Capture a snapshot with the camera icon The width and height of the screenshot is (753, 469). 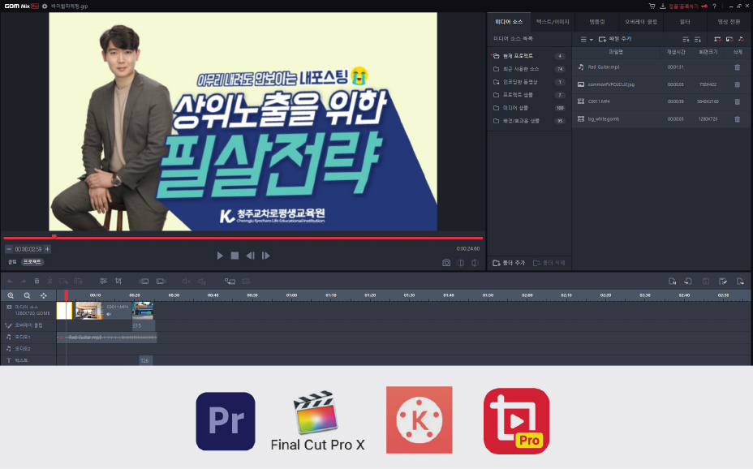tap(446, 263)
